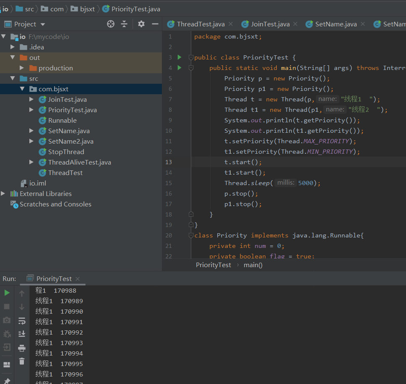Collapse the src folder

13,78
